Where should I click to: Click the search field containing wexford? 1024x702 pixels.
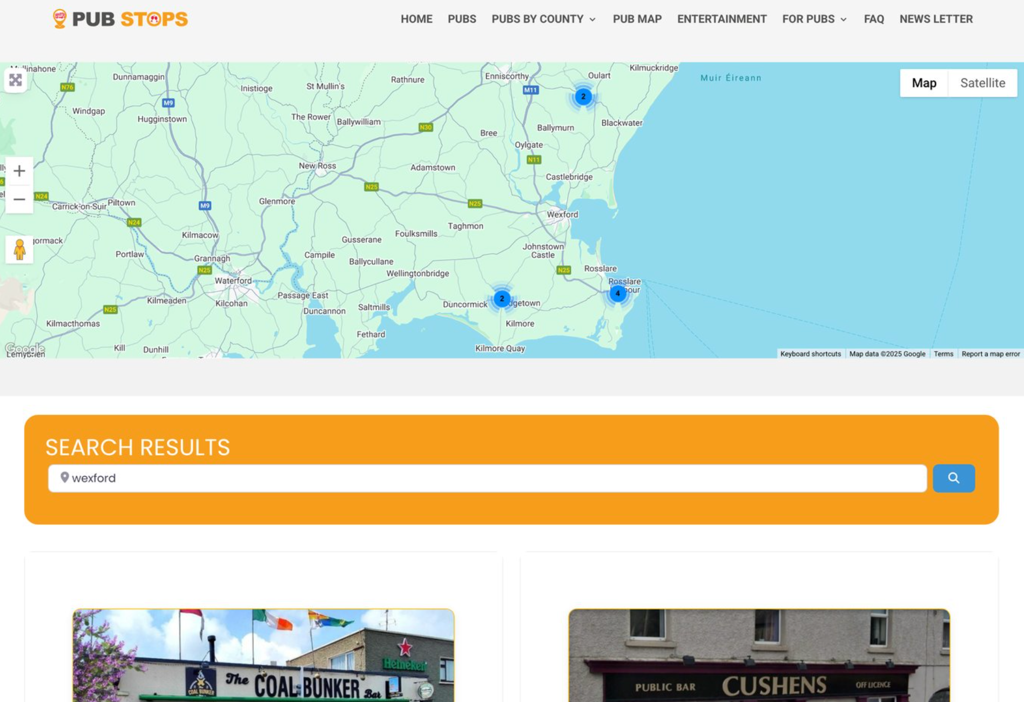(x=487, y=478)
